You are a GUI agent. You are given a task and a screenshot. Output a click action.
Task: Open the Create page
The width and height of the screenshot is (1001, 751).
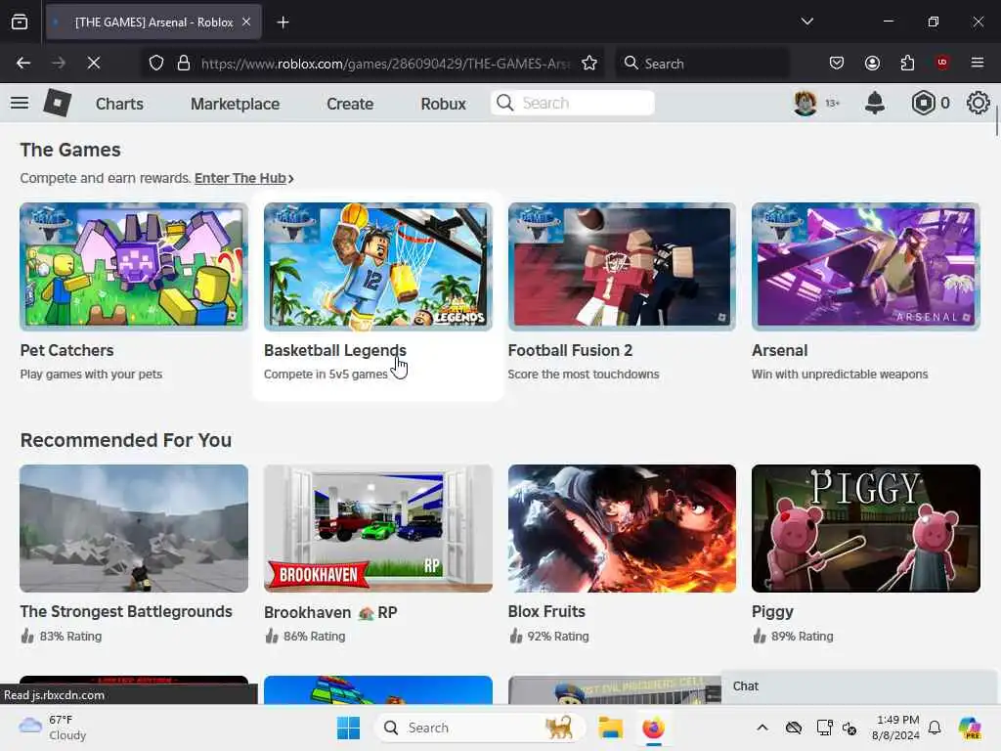[350, 104]
